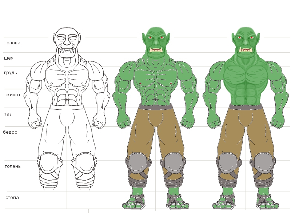Click the middle orc's abdomen navel
The image size is (291, 218).
(x=156, y=100)
